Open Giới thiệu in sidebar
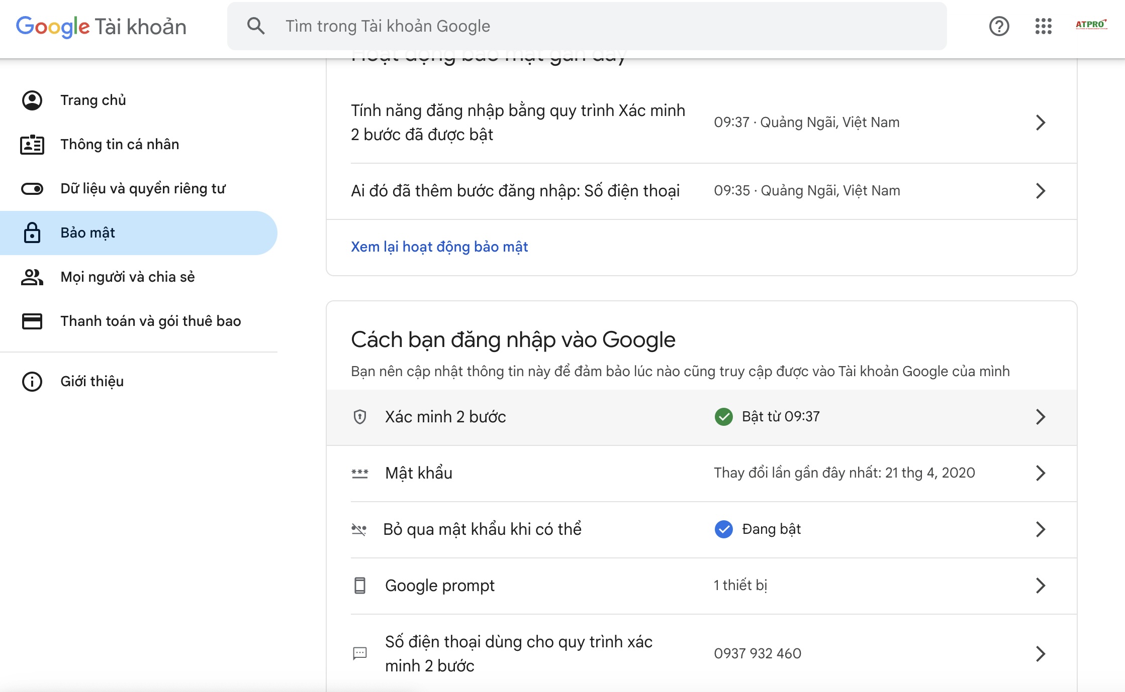The width and height of the screenshot is (1125, 692). 139,382
